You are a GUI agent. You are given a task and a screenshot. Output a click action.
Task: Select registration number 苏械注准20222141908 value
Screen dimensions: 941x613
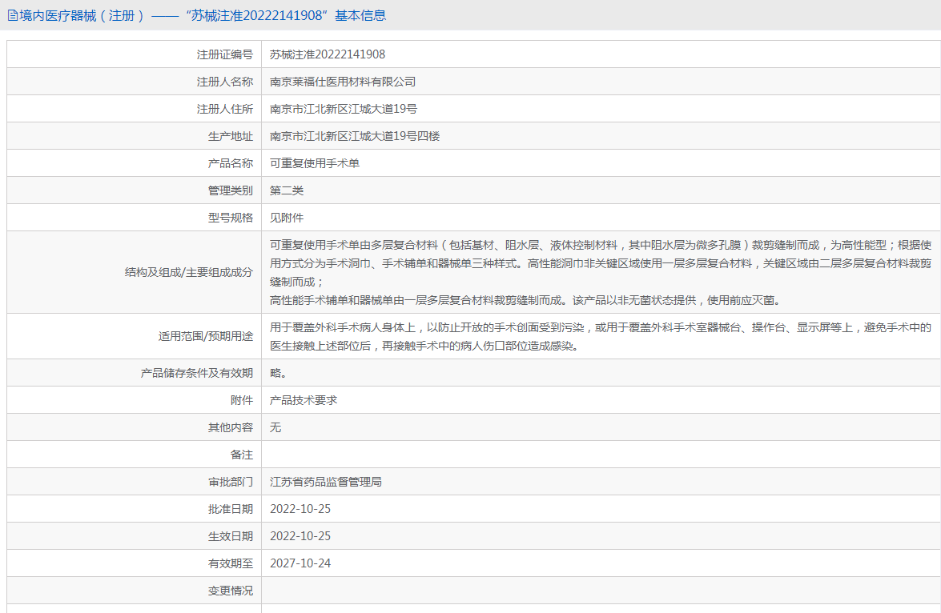(x=327, y=54)
